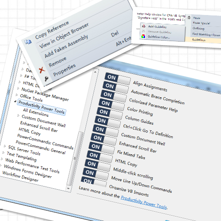This screenshot has height=221, width=221.
Task: Expand the HTML Designer tree node
Action: click(20, 82)
